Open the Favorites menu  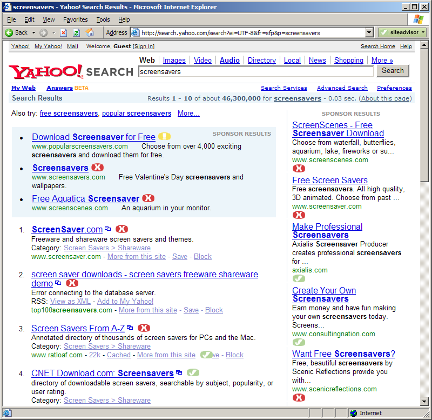[x=75, y=19]
